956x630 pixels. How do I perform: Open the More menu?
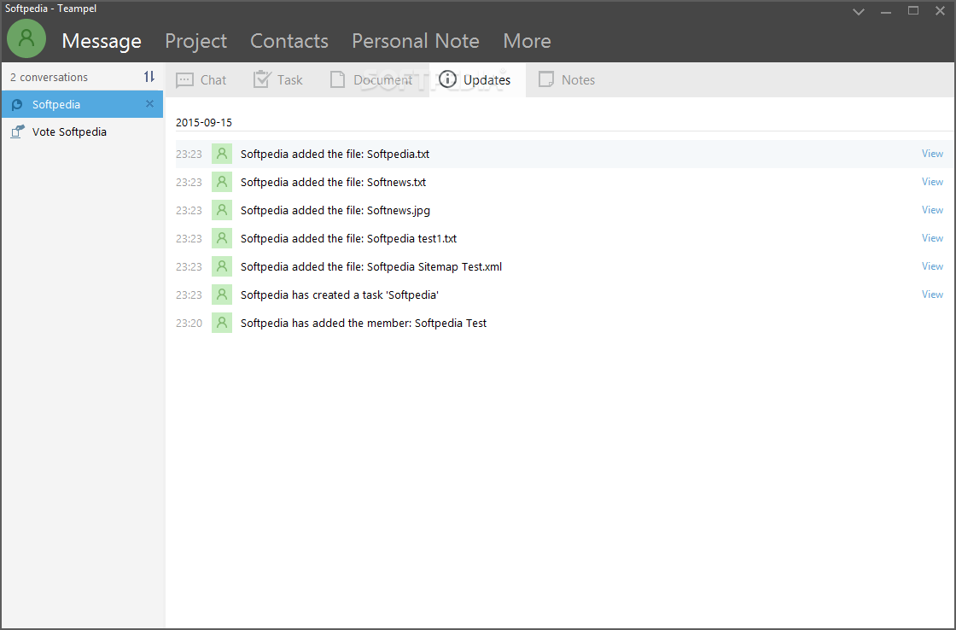point(527,41)
